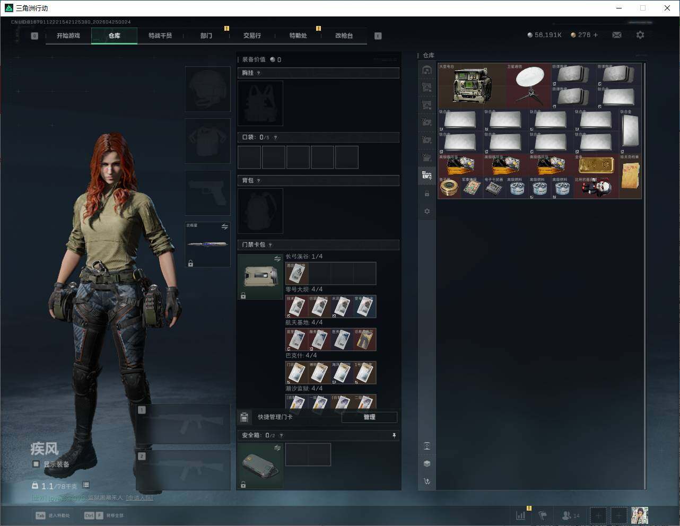Toggle the 显示装备 checkbox
680x526 pixels.
coord(36,464)
